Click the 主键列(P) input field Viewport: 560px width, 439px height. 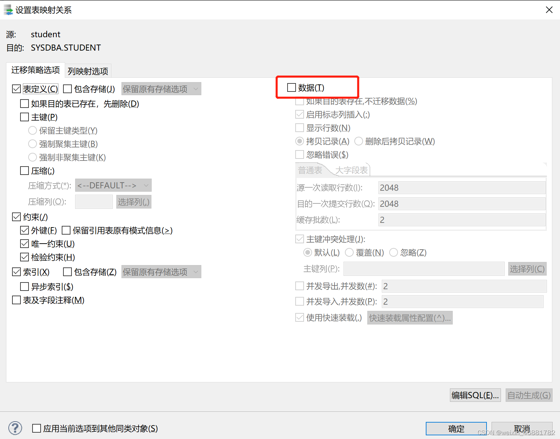pos(424,269)
